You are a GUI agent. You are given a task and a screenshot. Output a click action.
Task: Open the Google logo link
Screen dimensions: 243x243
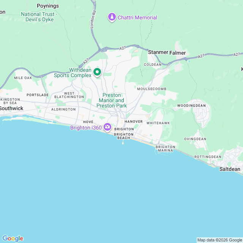point(13,238)
